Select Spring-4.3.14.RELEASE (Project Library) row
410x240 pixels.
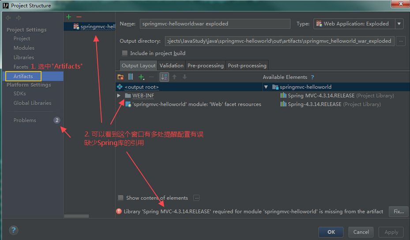(x=331, y=104)
